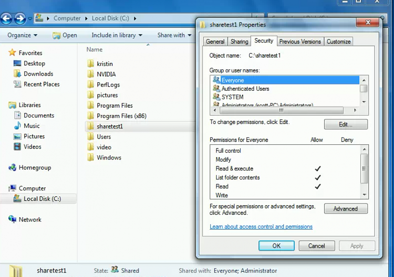Click the Authenticated Users group icon
This screenshot has width=394, height=277.
[216, 88]
